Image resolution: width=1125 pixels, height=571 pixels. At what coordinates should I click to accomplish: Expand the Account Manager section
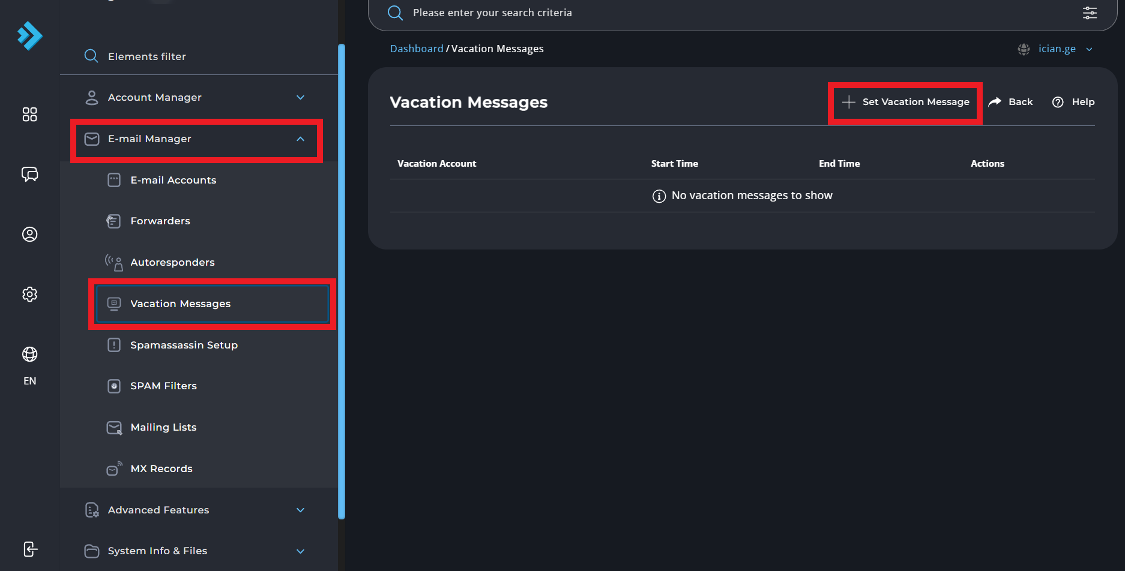click(x=300, y=97)
